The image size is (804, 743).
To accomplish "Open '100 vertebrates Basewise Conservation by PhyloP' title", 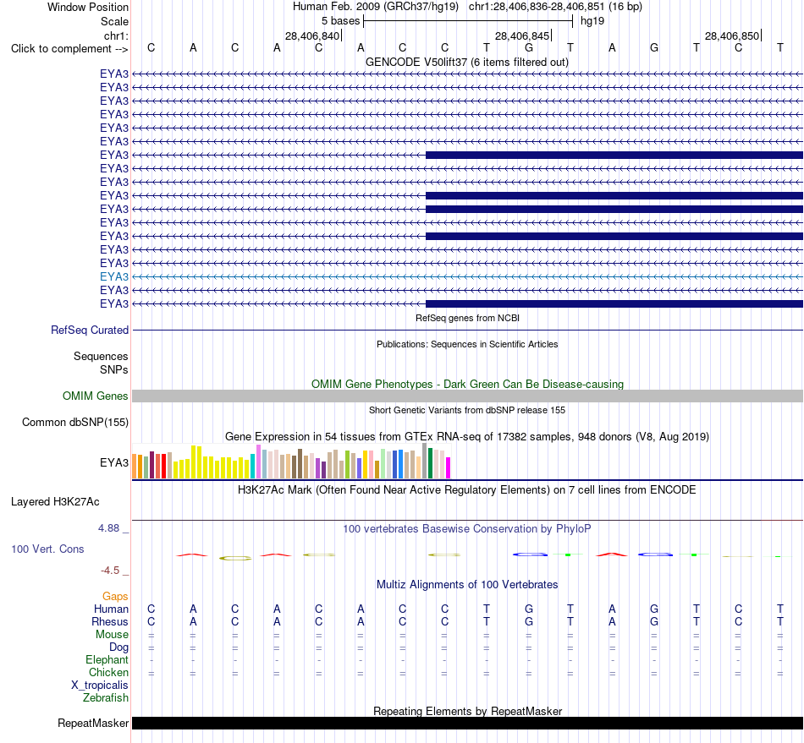I will (467, 529).
